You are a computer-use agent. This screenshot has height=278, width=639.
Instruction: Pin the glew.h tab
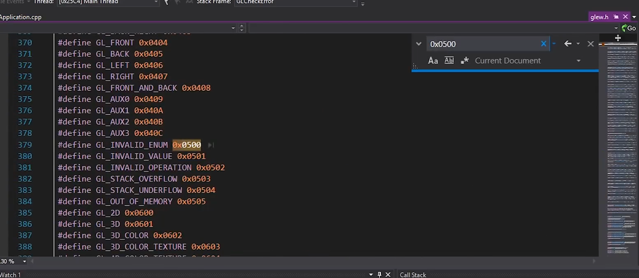[616, 17]
